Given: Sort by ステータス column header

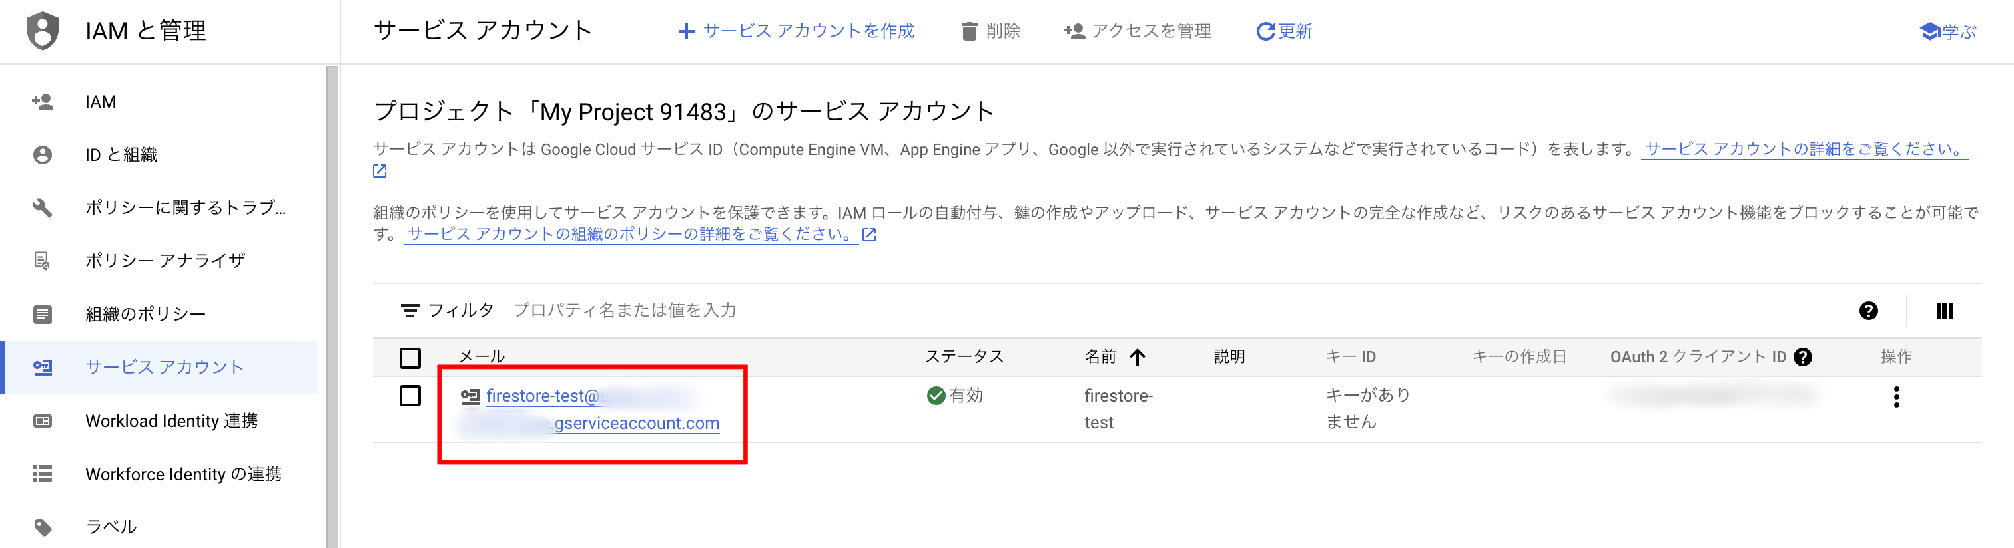Looking at the screenshot, I should point(964,356).
